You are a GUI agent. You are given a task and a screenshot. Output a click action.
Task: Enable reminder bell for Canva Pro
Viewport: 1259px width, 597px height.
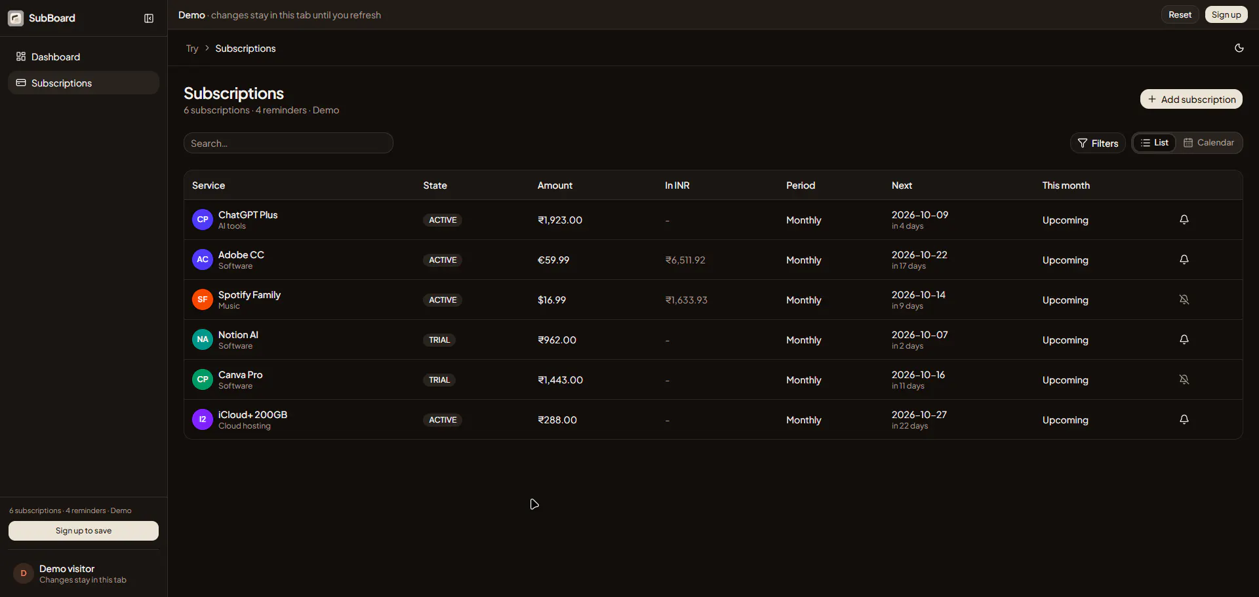point(1184,379)
